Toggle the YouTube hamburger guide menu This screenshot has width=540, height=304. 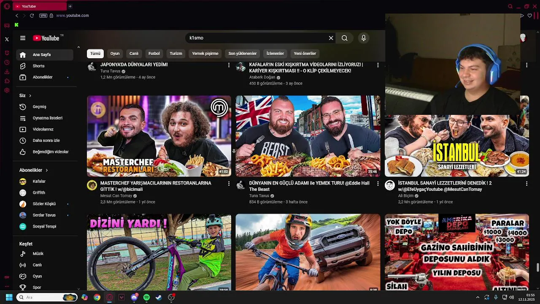click(x=23, y=38)
